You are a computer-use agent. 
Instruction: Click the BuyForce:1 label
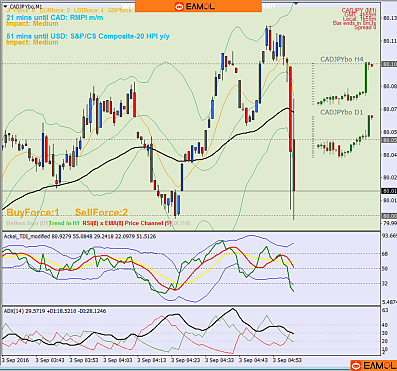tap(33, 212)
